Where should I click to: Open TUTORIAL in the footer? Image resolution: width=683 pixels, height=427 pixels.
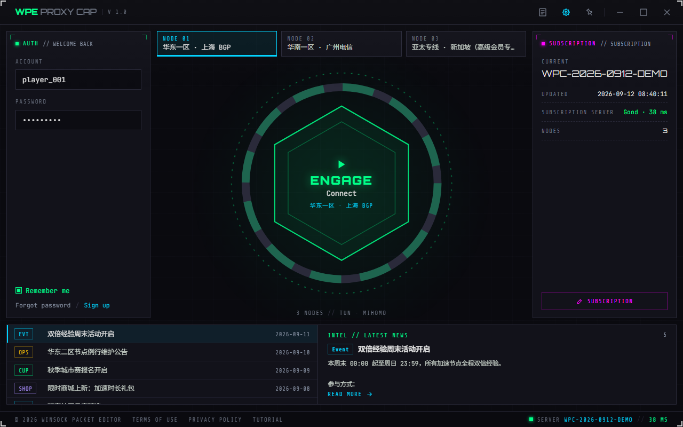(x=267, y=420)
